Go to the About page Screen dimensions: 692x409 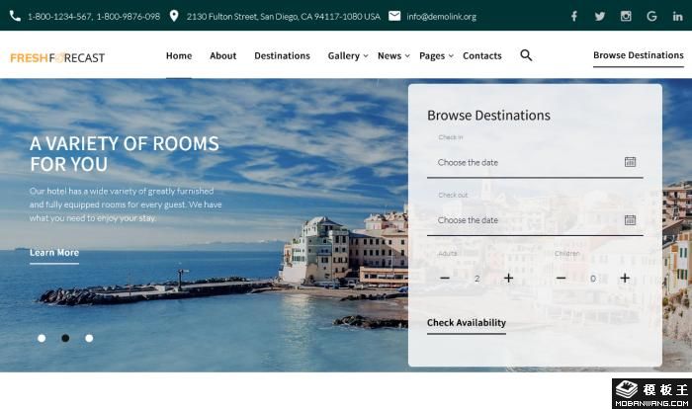click(x=222, y=56)
